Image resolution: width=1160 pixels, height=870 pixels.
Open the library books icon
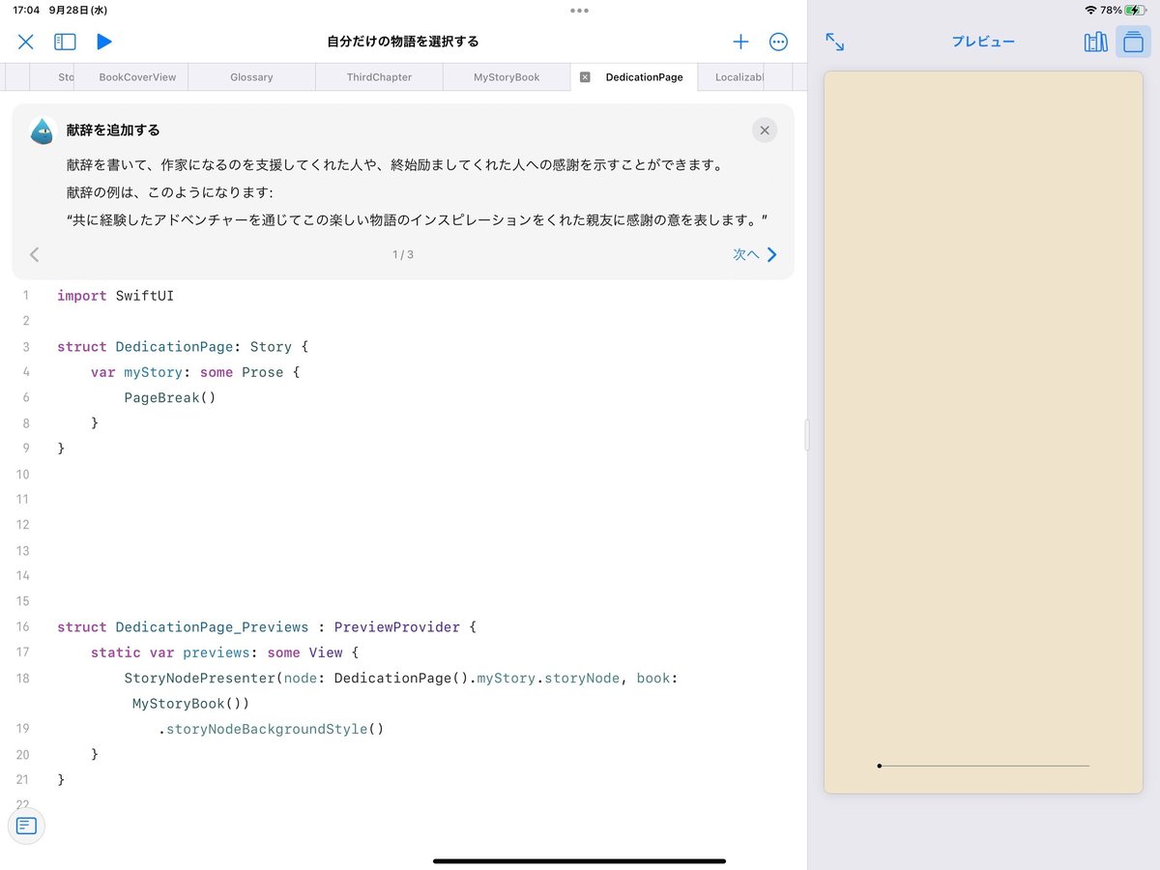click(x=1095, y=42)
